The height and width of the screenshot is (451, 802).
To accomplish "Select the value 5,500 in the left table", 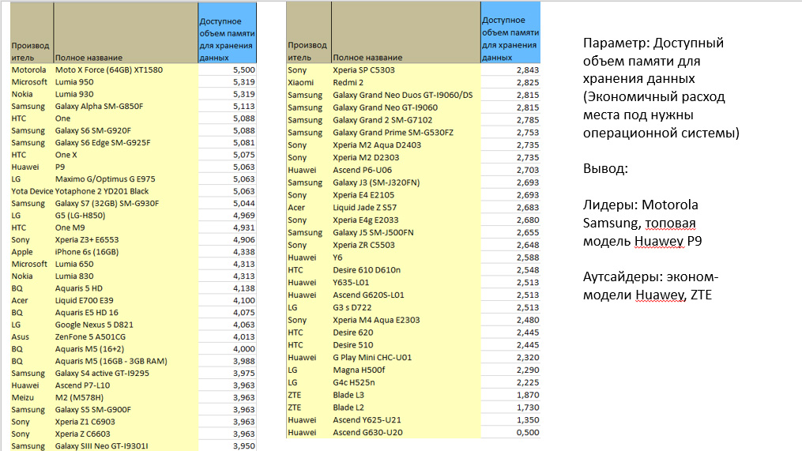I will [227, 70].
